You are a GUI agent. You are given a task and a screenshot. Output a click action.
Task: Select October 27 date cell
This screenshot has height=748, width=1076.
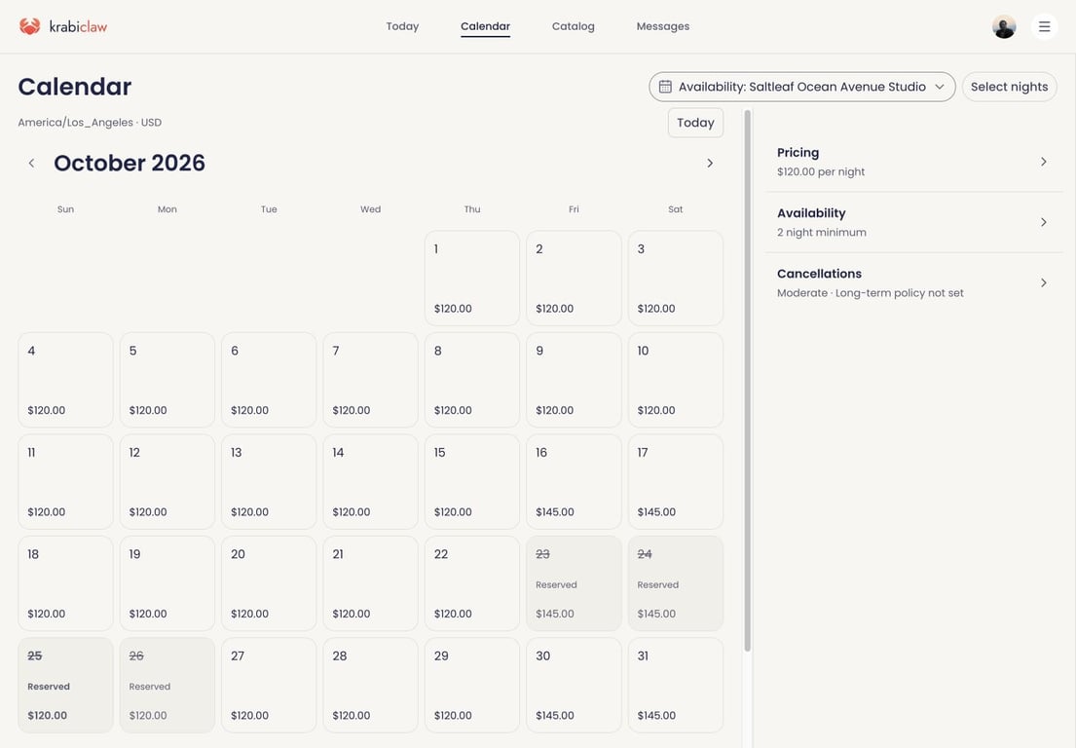[x=269, y=685]
